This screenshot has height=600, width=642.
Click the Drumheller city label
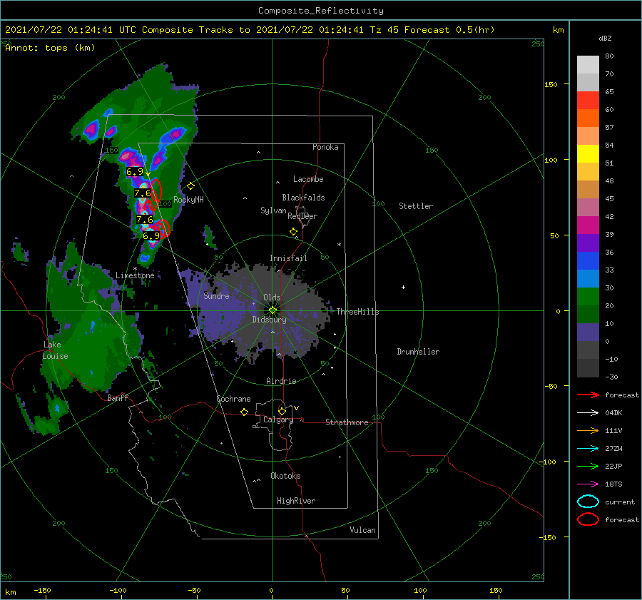tap(418, 352)
